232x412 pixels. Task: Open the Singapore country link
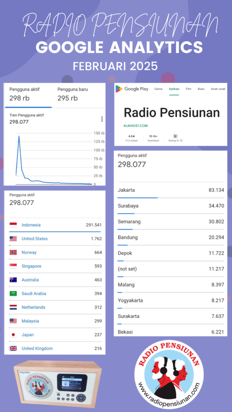point(31,266)
